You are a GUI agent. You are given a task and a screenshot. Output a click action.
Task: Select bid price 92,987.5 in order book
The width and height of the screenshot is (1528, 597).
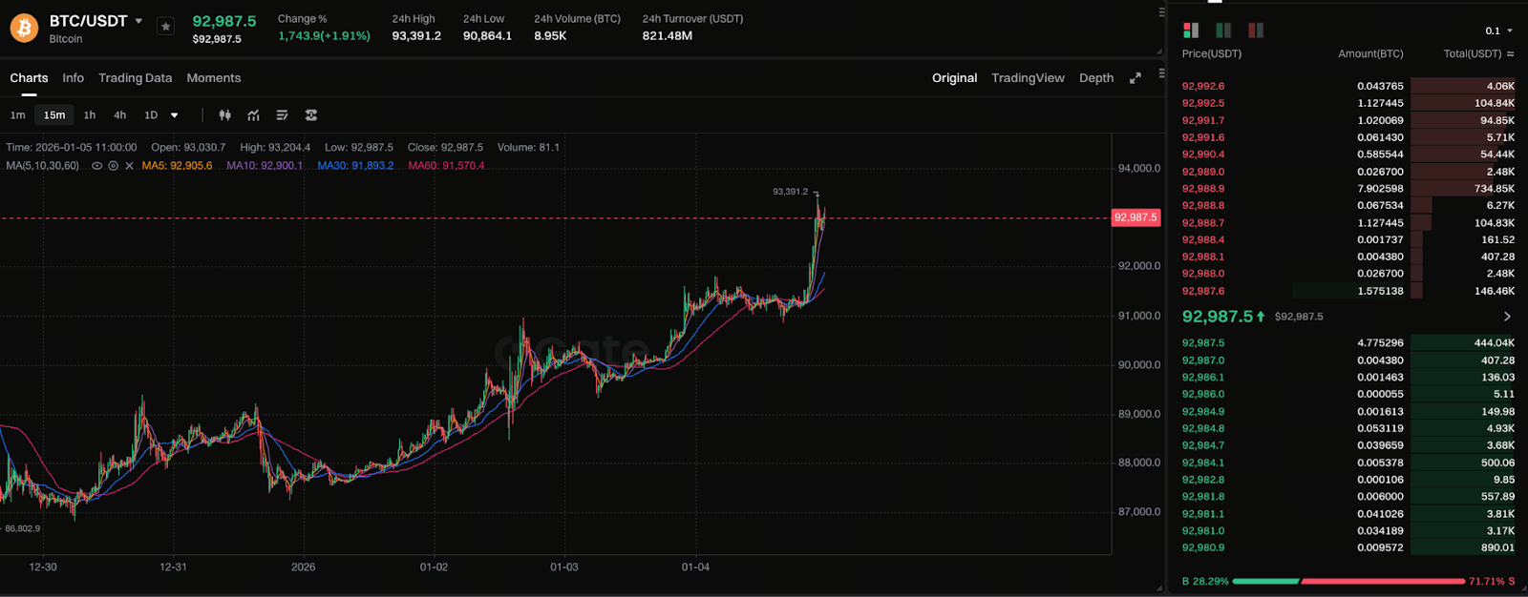(1203, 342)
